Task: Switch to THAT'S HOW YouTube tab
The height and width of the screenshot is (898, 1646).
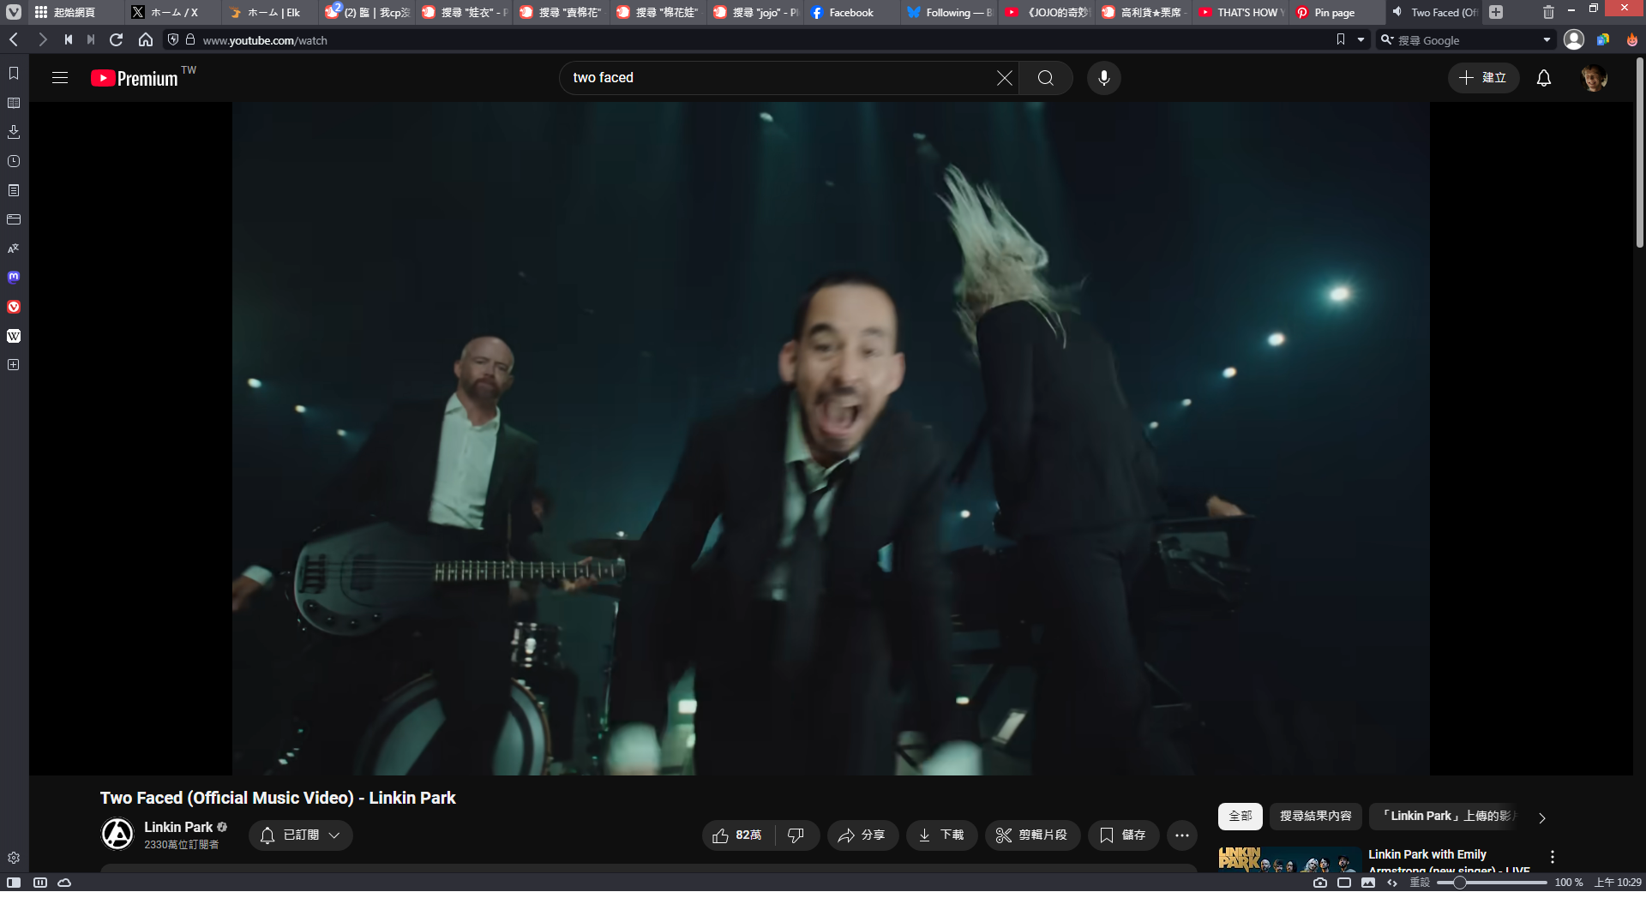Action: [x=1241, y=12]
